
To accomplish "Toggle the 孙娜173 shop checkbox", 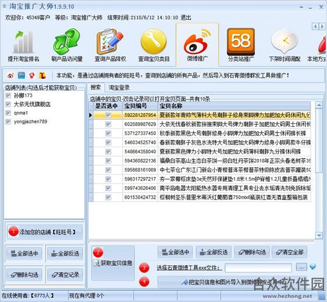I will [8, 96].
